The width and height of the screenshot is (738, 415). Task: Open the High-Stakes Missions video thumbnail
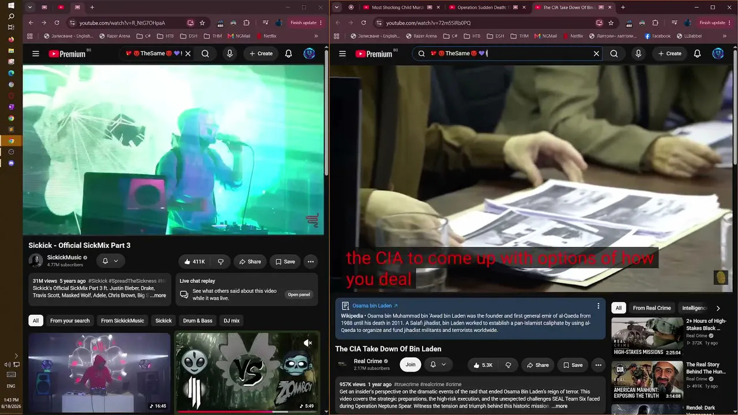click(x=647, y=337)
